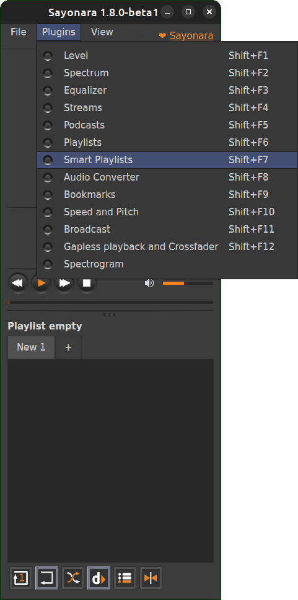Screen dimensions: 298x600
Task: Open the File menu
Action: tap(19, 32)
